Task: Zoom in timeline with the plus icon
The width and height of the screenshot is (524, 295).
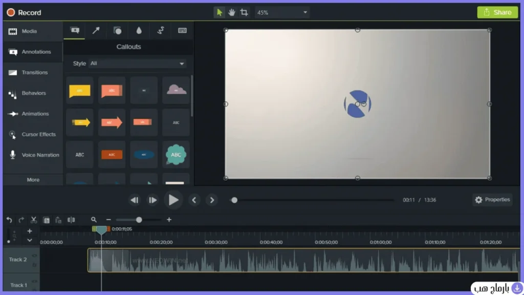Action: click(x=169, y=220)
